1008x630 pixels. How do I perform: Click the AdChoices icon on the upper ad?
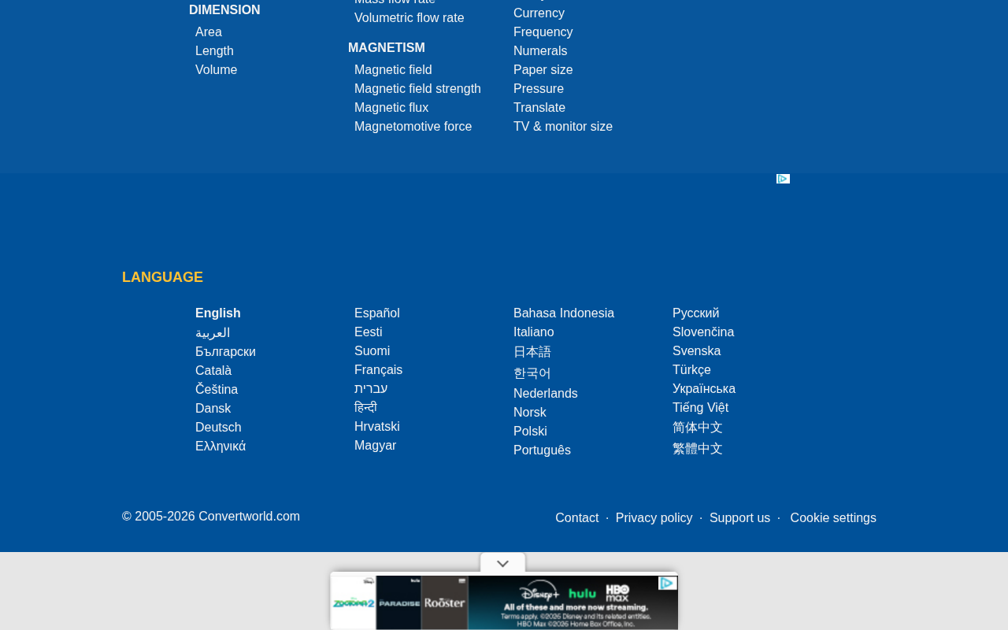pyautogui.click(x=783, y=179)
